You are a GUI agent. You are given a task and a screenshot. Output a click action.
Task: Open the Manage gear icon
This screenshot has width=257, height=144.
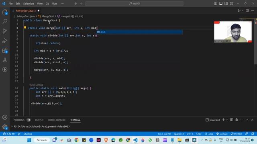(x=5, y=127)
